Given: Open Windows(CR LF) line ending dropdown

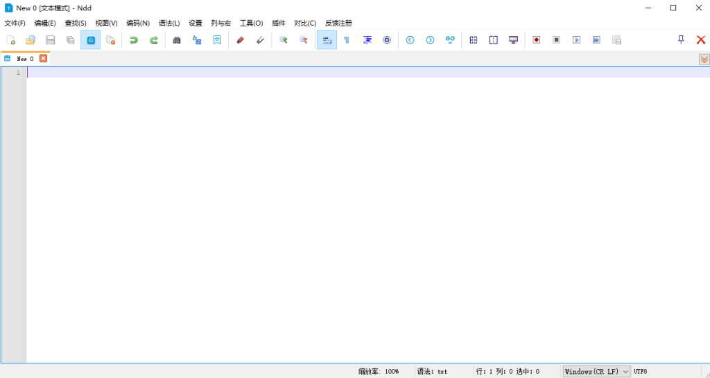Looking at the screenshot, I should [597, 371].
